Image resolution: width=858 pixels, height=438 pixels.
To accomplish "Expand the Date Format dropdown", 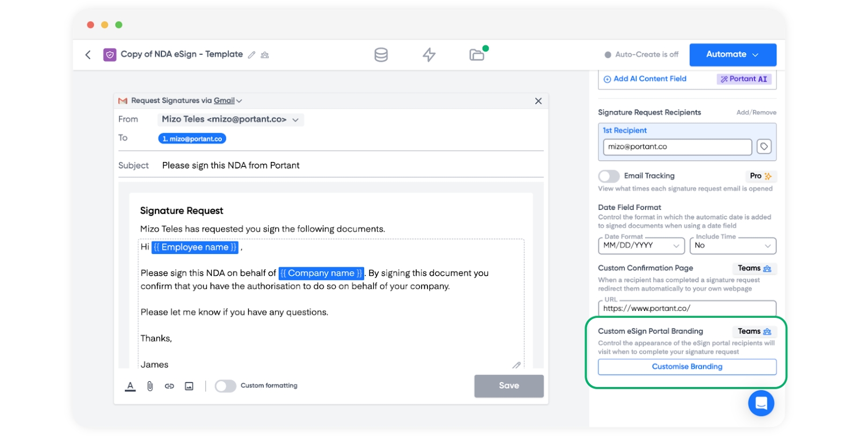I will tap(641, 246).
